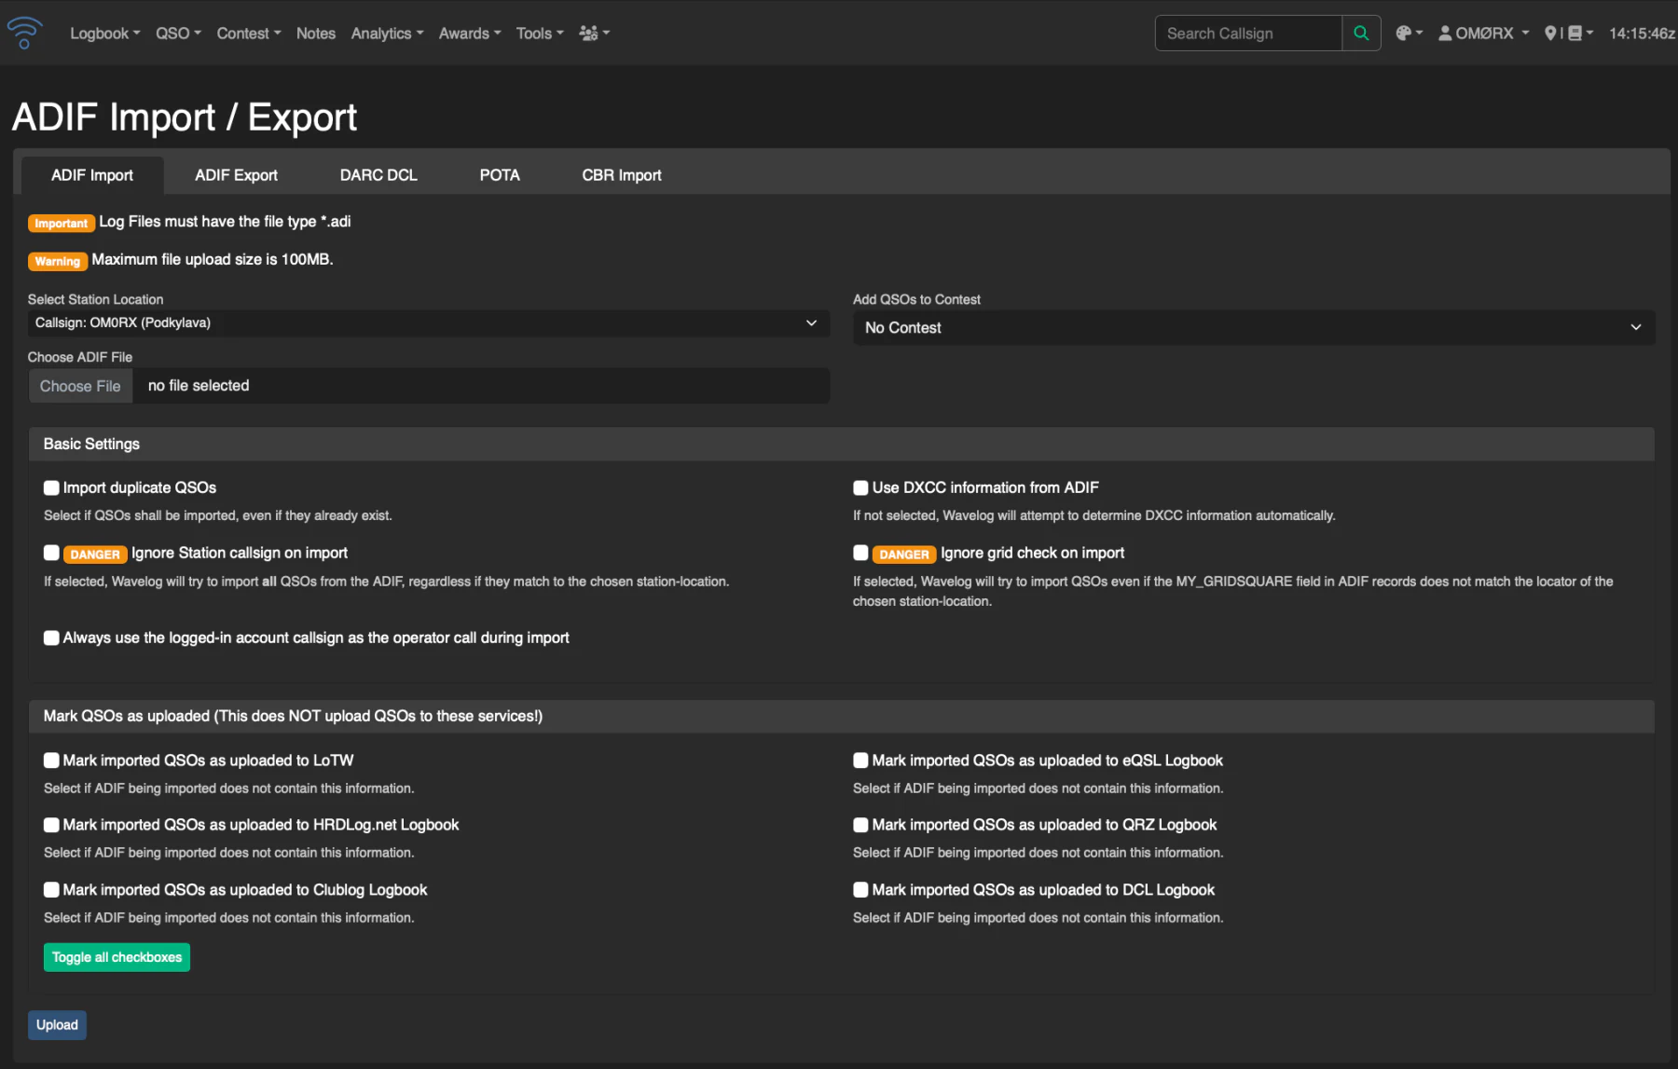Check mark as uploaded to Clublog Logbook

[51, 890]
